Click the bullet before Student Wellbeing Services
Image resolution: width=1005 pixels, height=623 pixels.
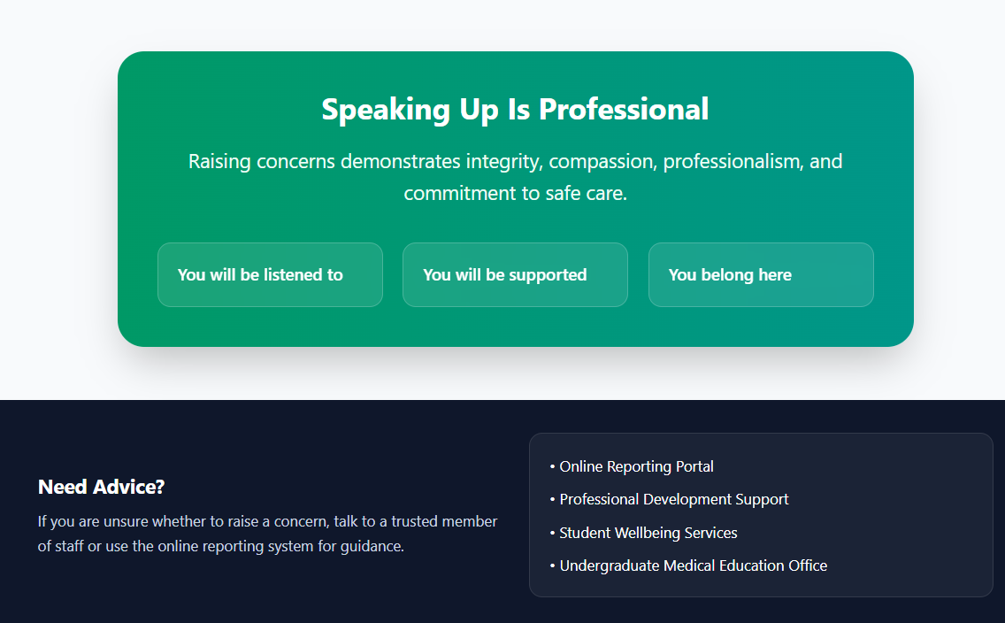click(553, 533)
